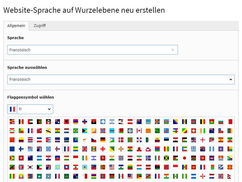Pick the Greenland flag
This screenshot has height=182, width=242.
[148, 149]
